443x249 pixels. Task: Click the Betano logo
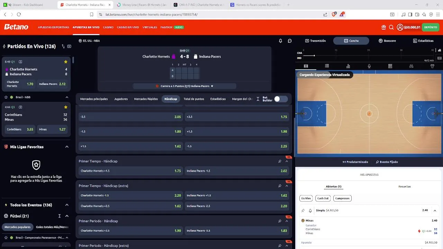[x=16, y=27]
